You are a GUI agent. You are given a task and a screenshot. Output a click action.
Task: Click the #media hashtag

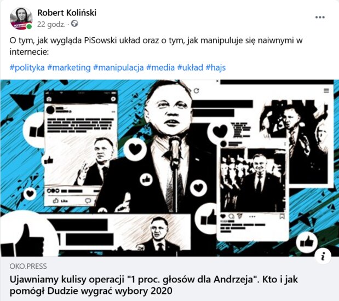(x=160, y=67)
